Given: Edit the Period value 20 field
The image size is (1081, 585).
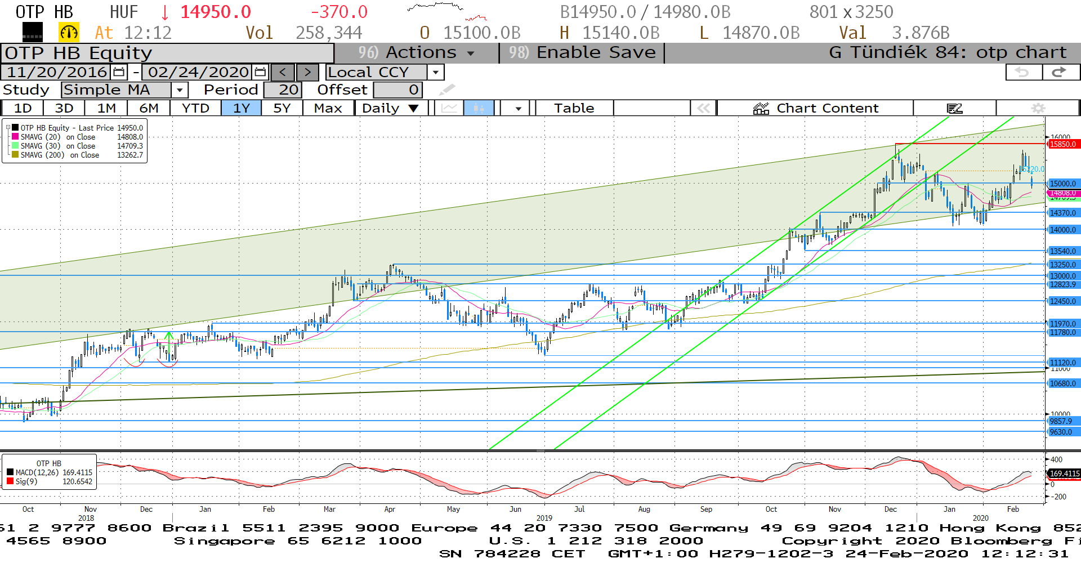Looking at the screenshot, I should [x=283, y=90].
